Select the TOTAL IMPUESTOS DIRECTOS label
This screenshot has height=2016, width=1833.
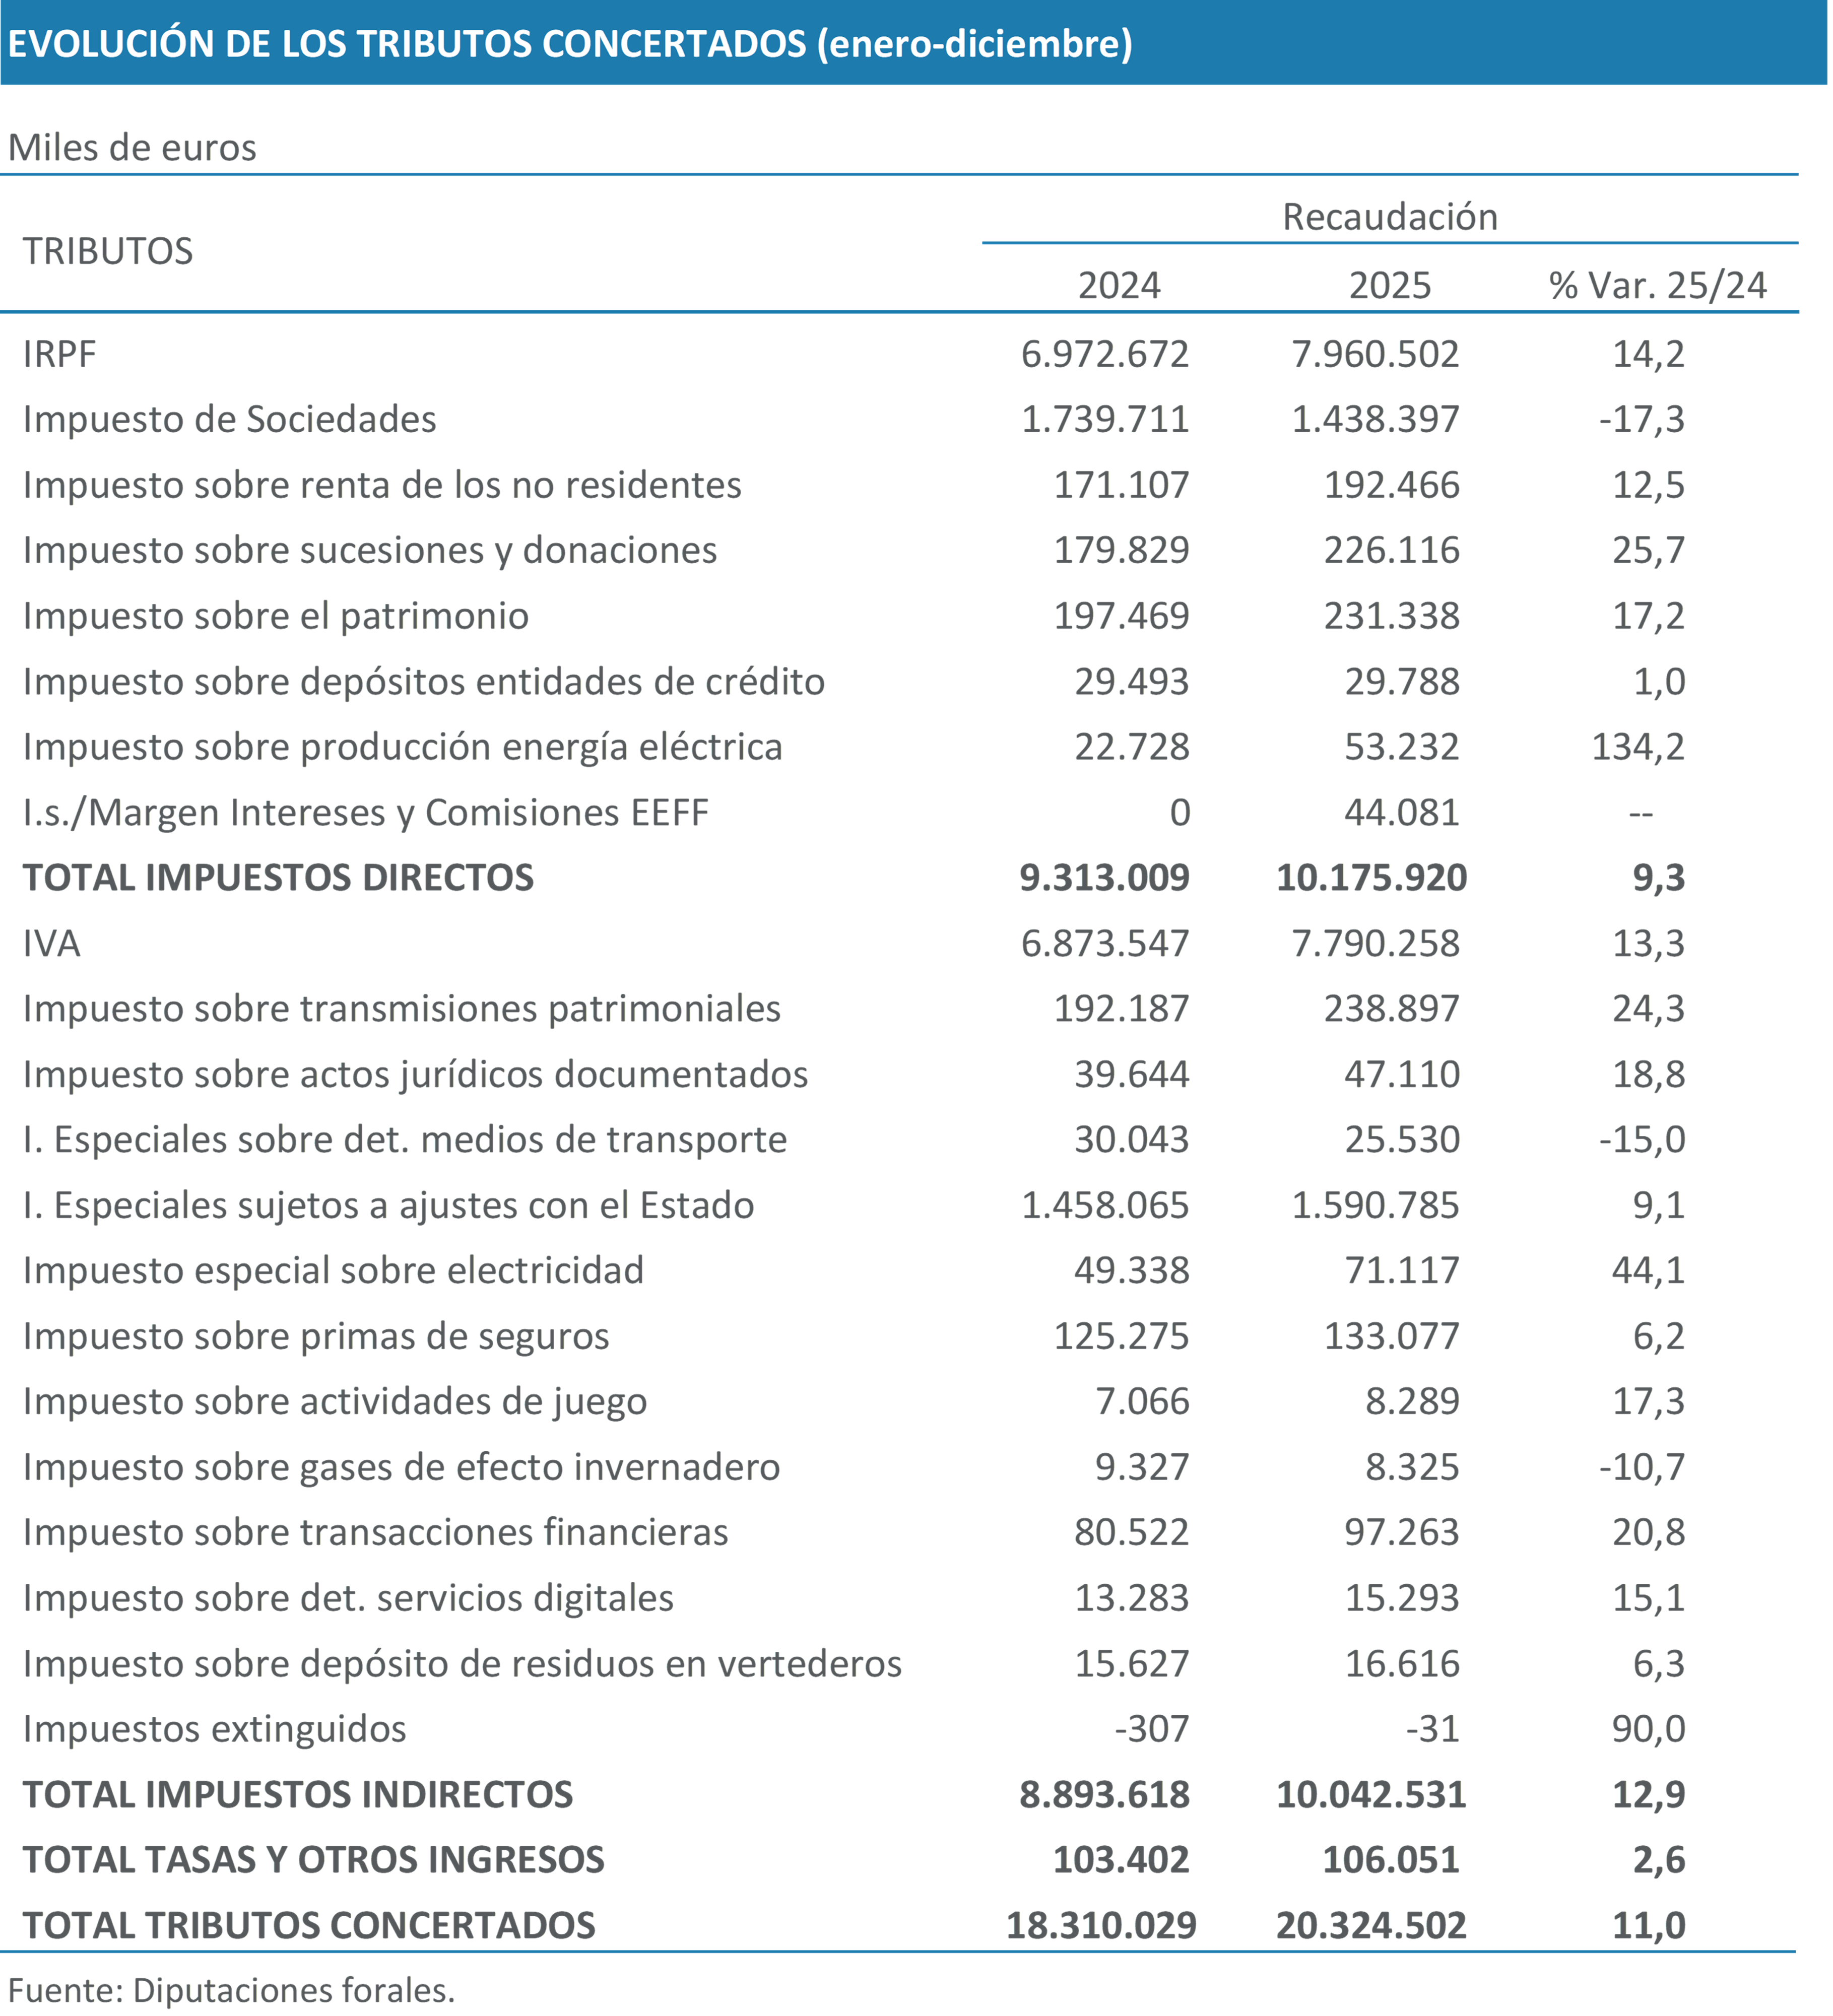coord(279,877)
